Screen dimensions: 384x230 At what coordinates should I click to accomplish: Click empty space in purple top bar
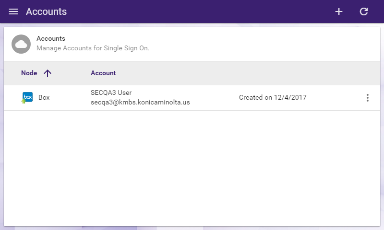coord(196,11)
